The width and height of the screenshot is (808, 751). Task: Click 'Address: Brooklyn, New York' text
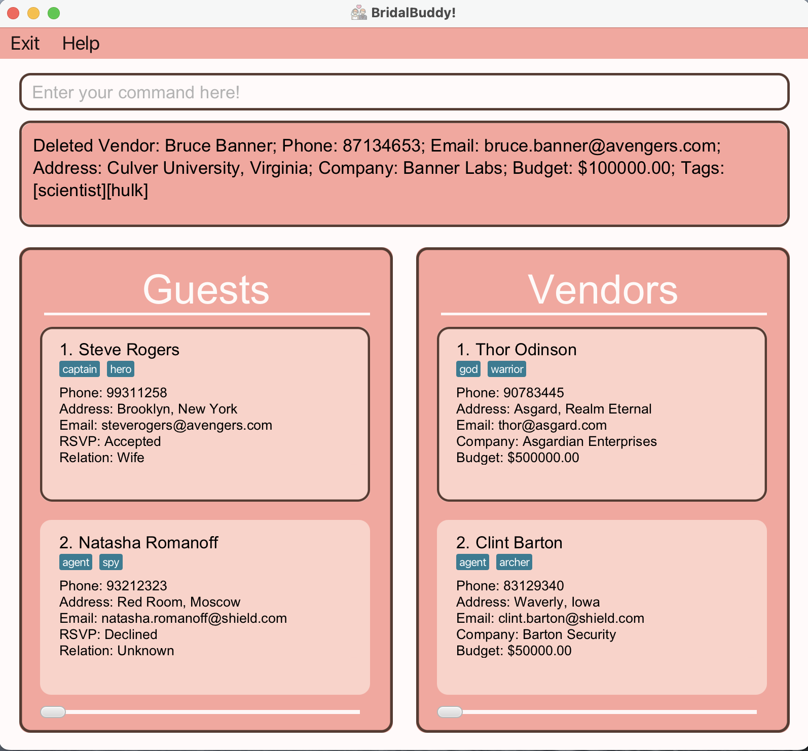[148, 409]
